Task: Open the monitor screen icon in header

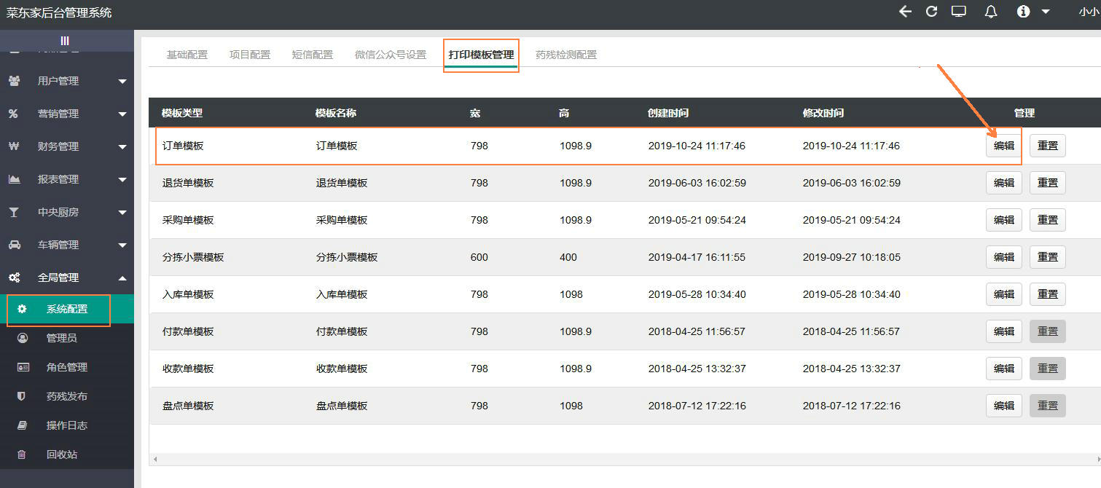Action: tap(959, 12)
